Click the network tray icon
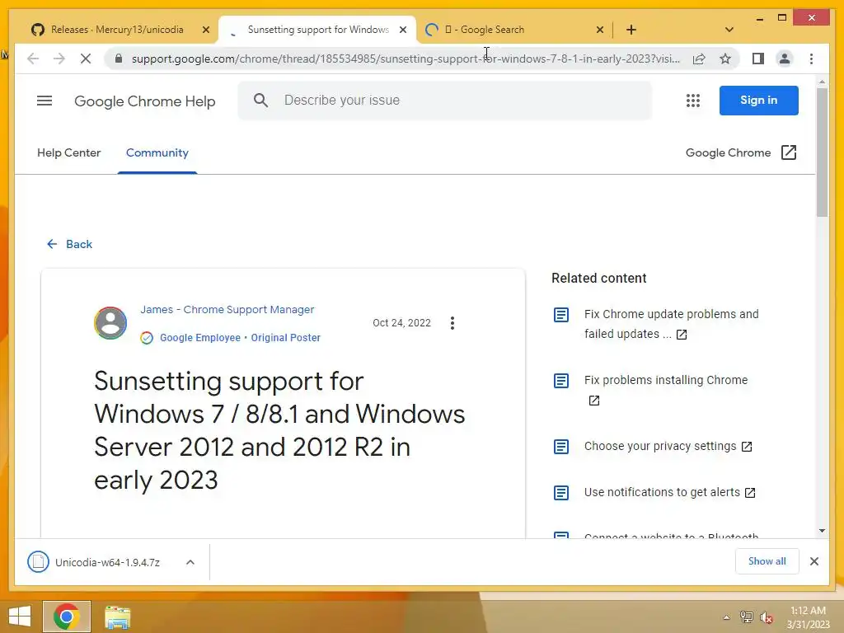844x633 pixels. tap(746, 617)
